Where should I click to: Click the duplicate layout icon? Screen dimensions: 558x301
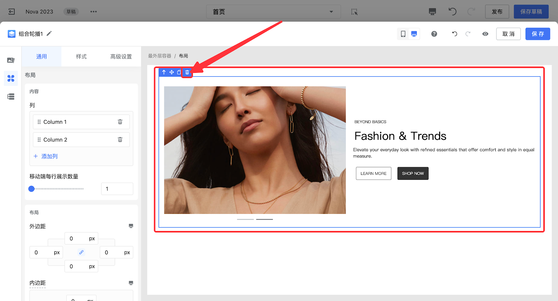point(179,72)
